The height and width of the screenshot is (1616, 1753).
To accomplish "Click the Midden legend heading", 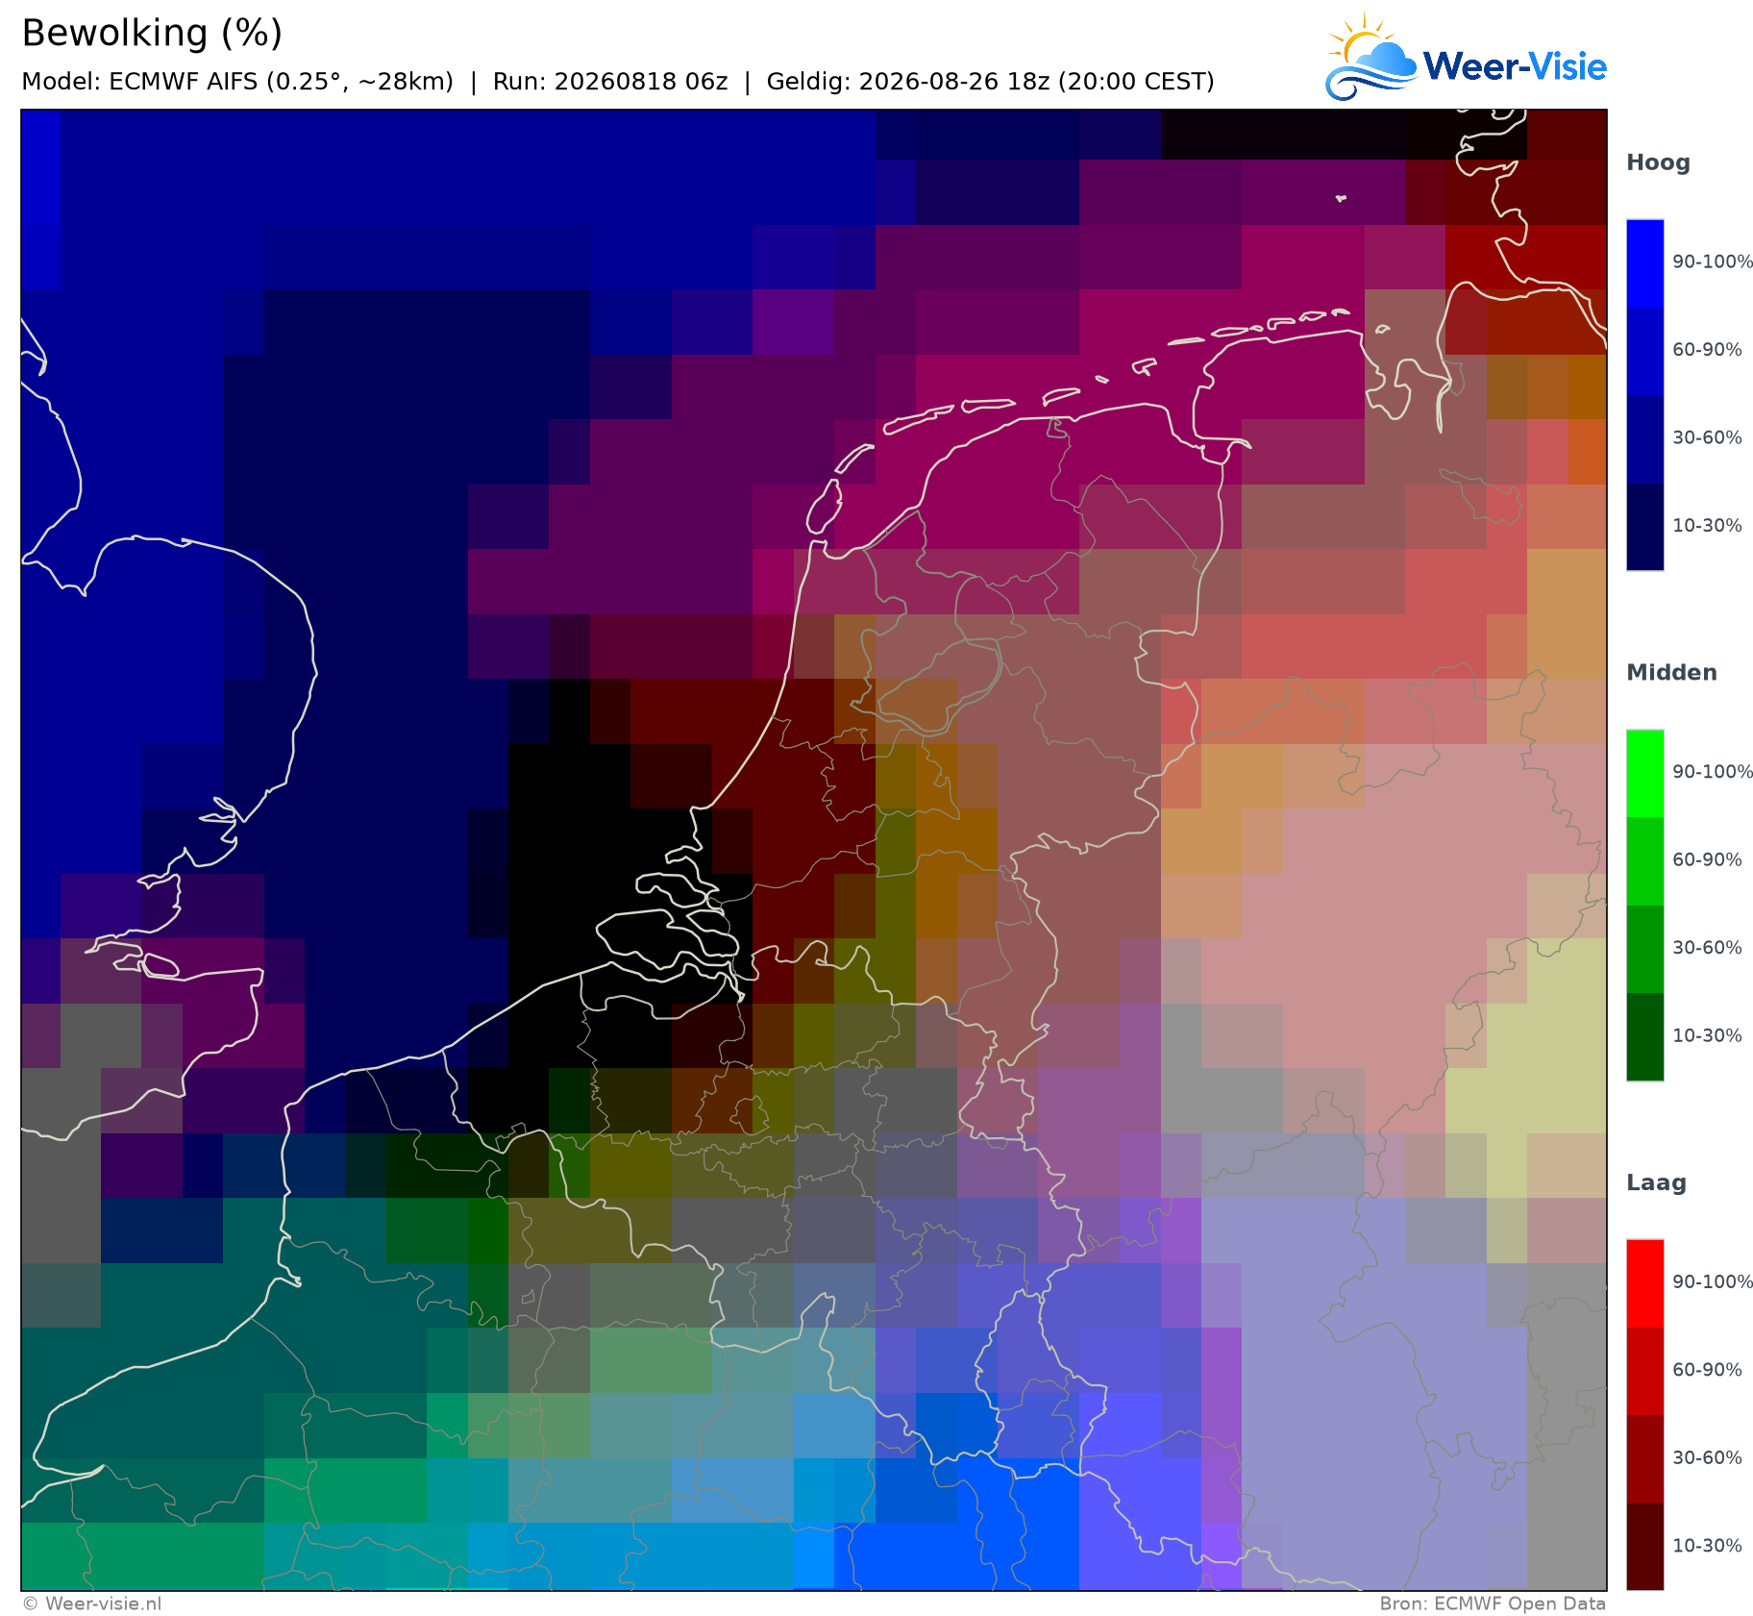I will click(1671, 673).
